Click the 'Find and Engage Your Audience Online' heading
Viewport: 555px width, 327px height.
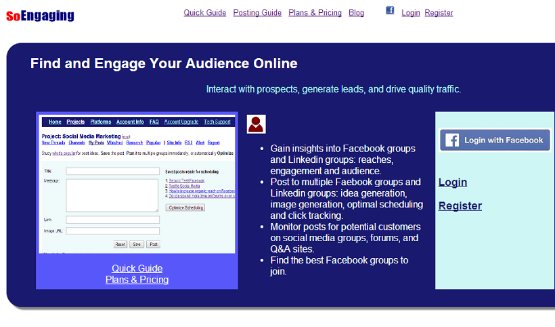(164, 64)
